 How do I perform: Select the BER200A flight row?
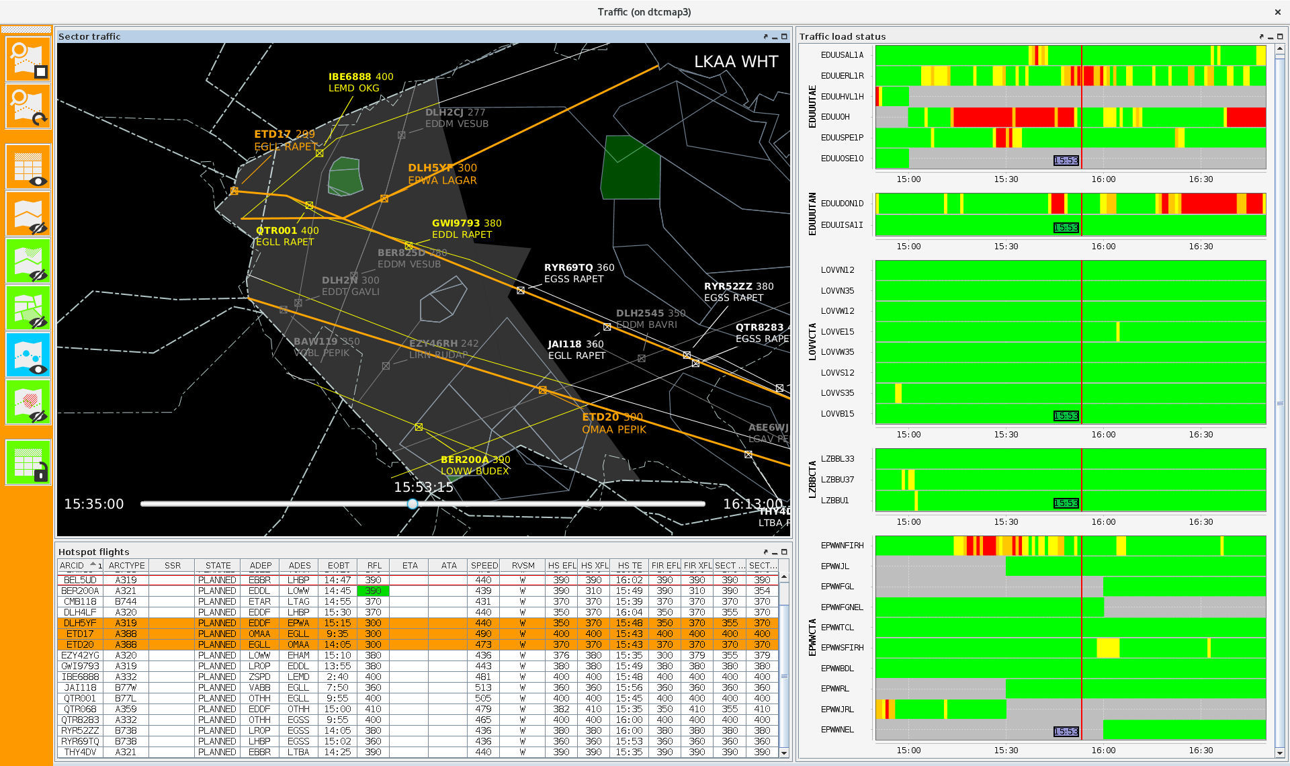(80, 591)
